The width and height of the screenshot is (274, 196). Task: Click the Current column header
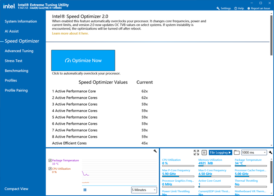coord(145,82)
